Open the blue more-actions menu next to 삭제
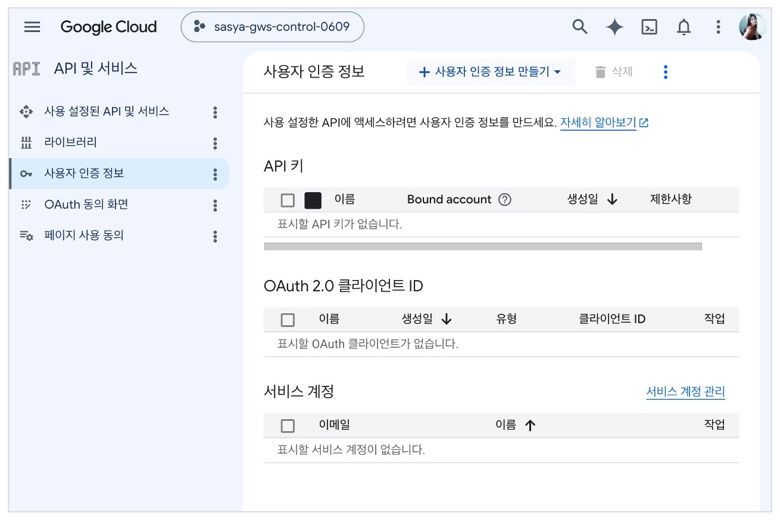The width and height of the screenshot is (780, 522). [x=666, y=73]
